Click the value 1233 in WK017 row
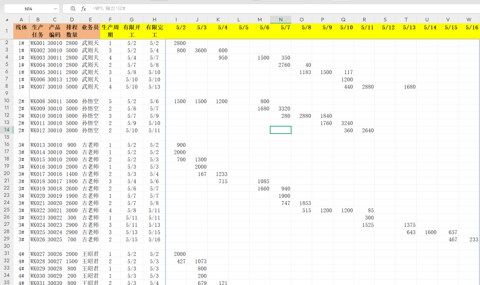Viewport: 480px width, 285px height. 221,174
